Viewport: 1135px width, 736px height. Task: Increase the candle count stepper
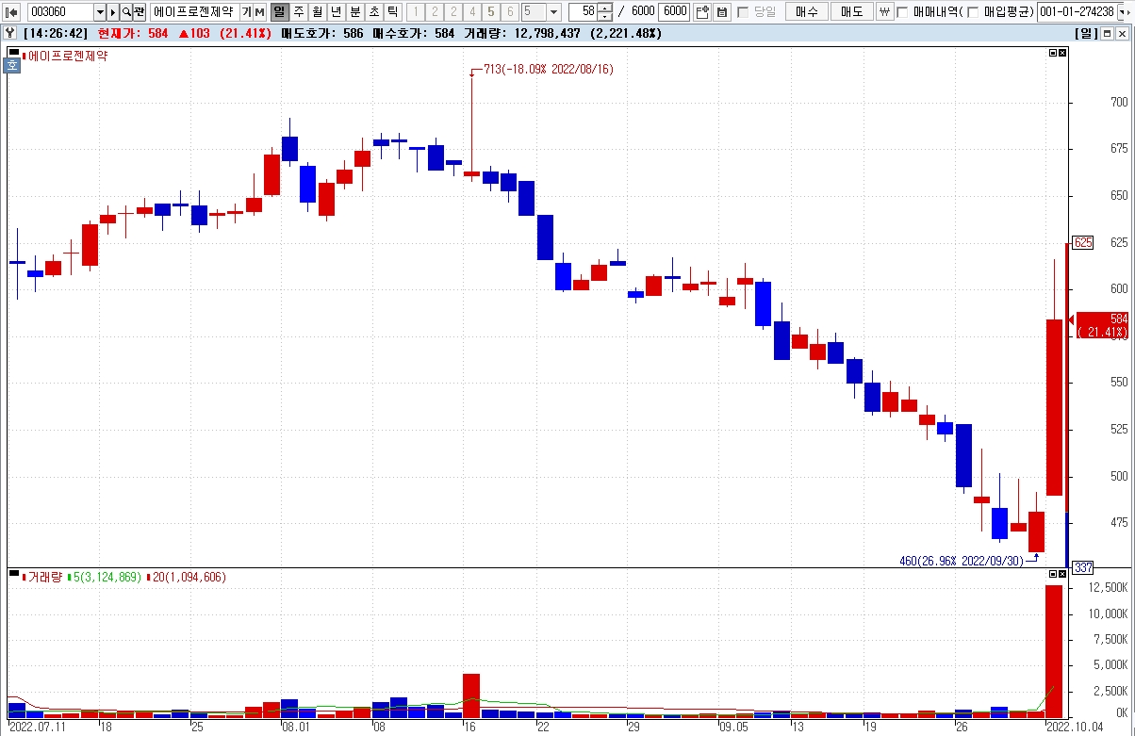click(x=604, y=8)
